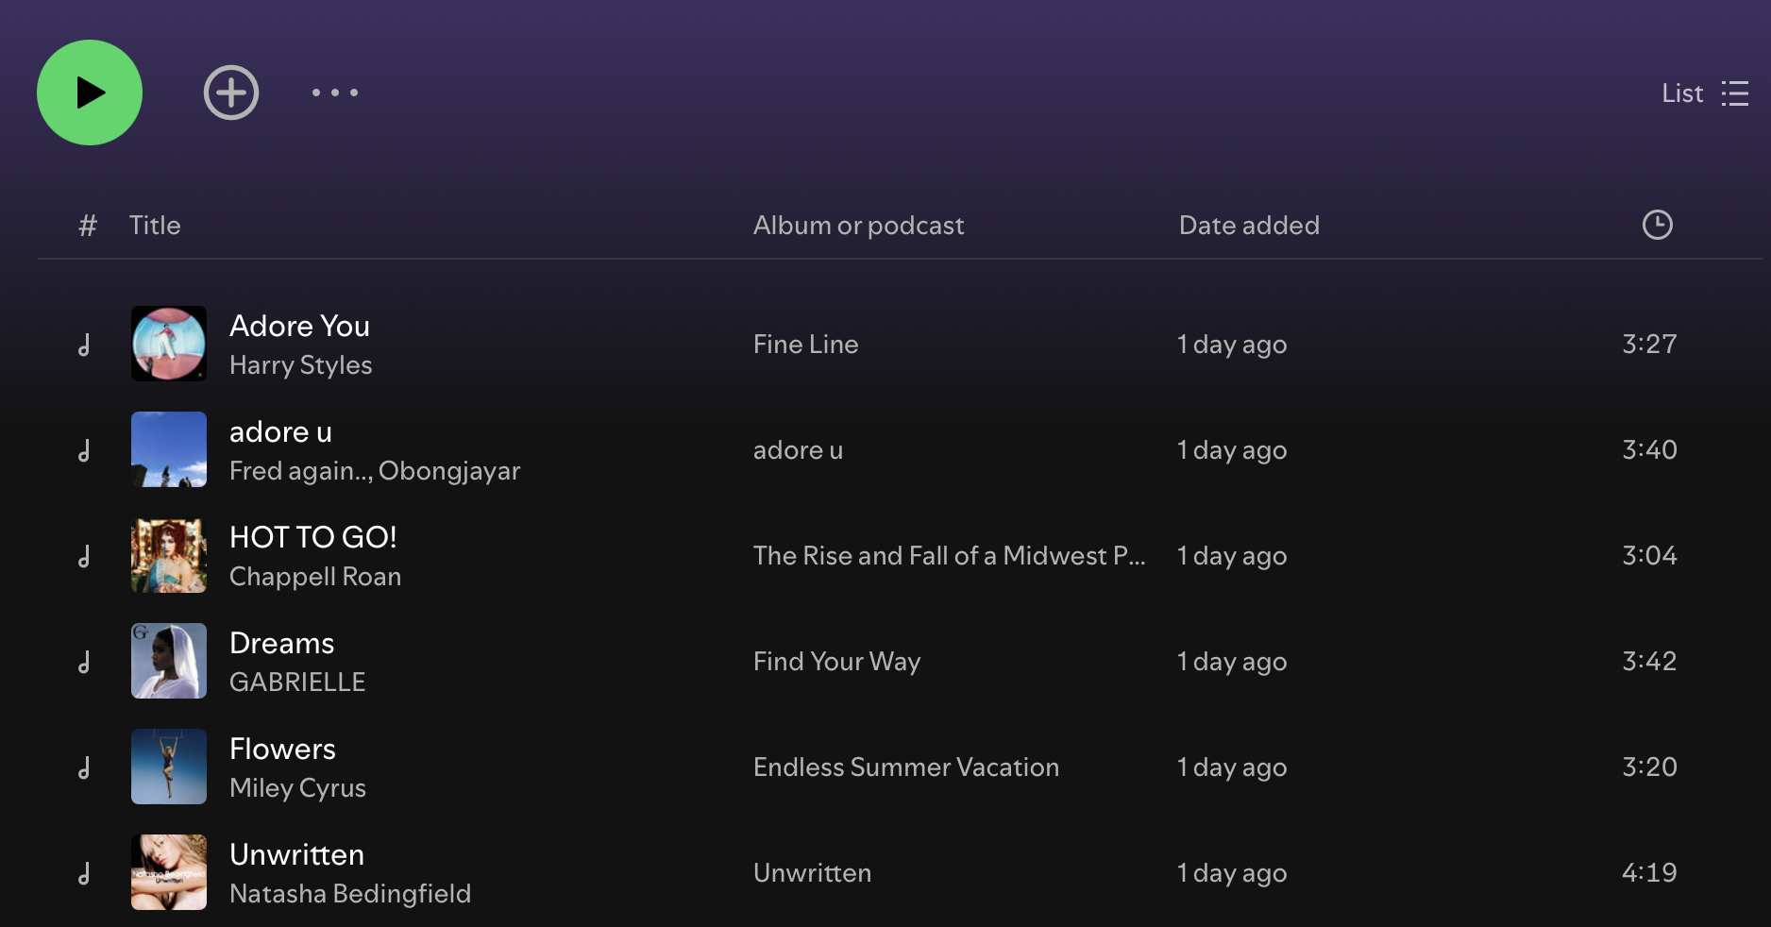
Task: Save playlist with the plus circle icon
Action: pos(231,93)
